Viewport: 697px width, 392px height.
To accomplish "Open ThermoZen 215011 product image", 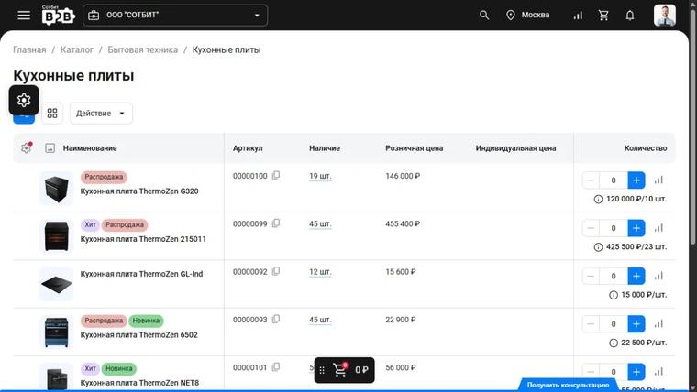I will click(x=57, y=236).
